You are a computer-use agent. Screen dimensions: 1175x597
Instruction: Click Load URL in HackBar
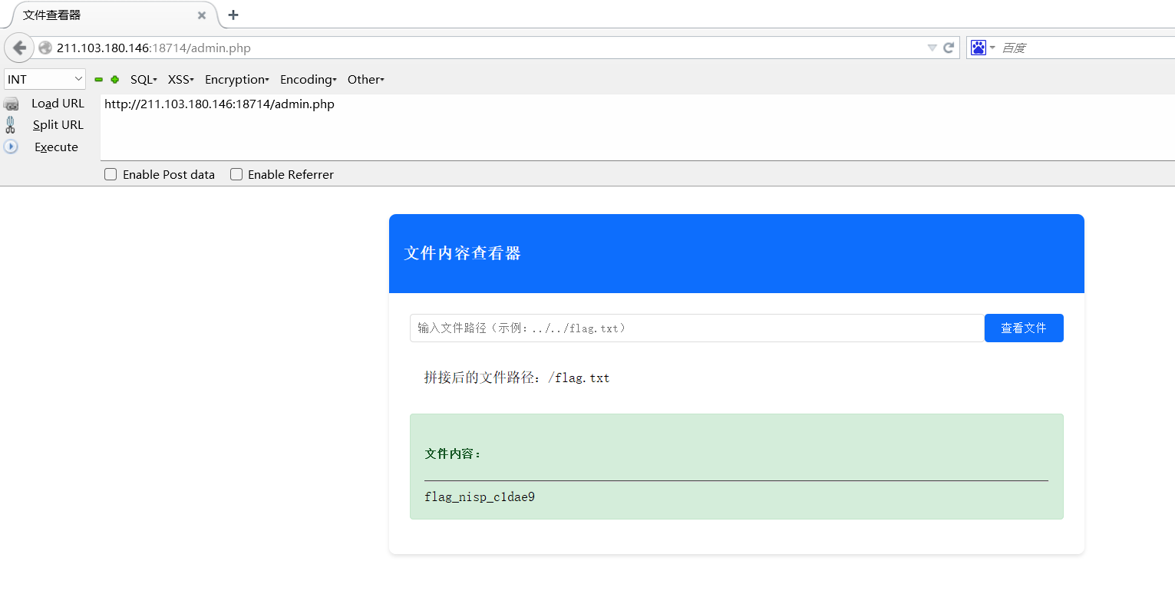(58, 104)
